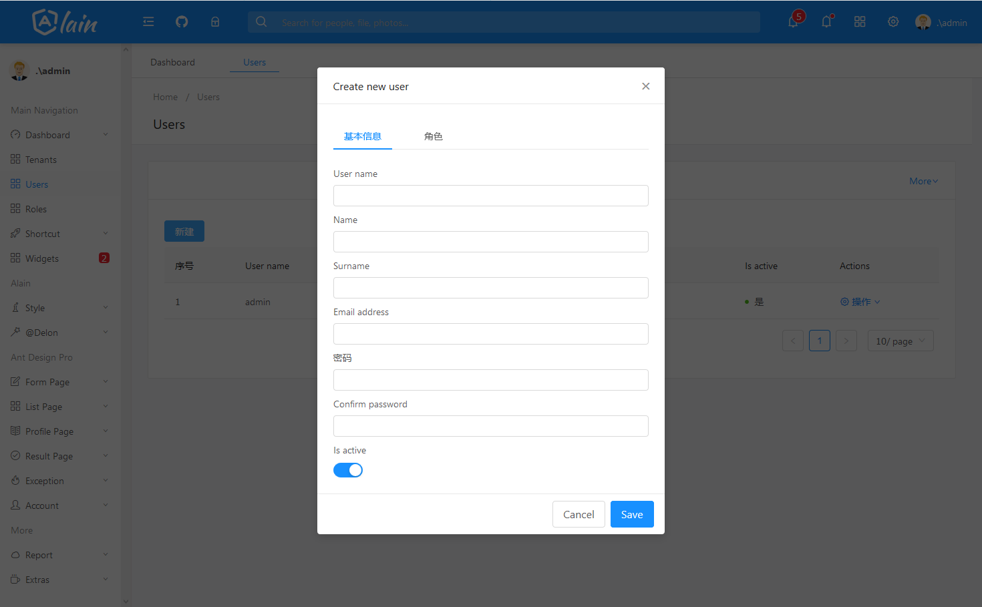Open the 操作 actions dropdown for admin
Image resolution: width=982 pixels, height=607 pixels.
tap(860, 302)
